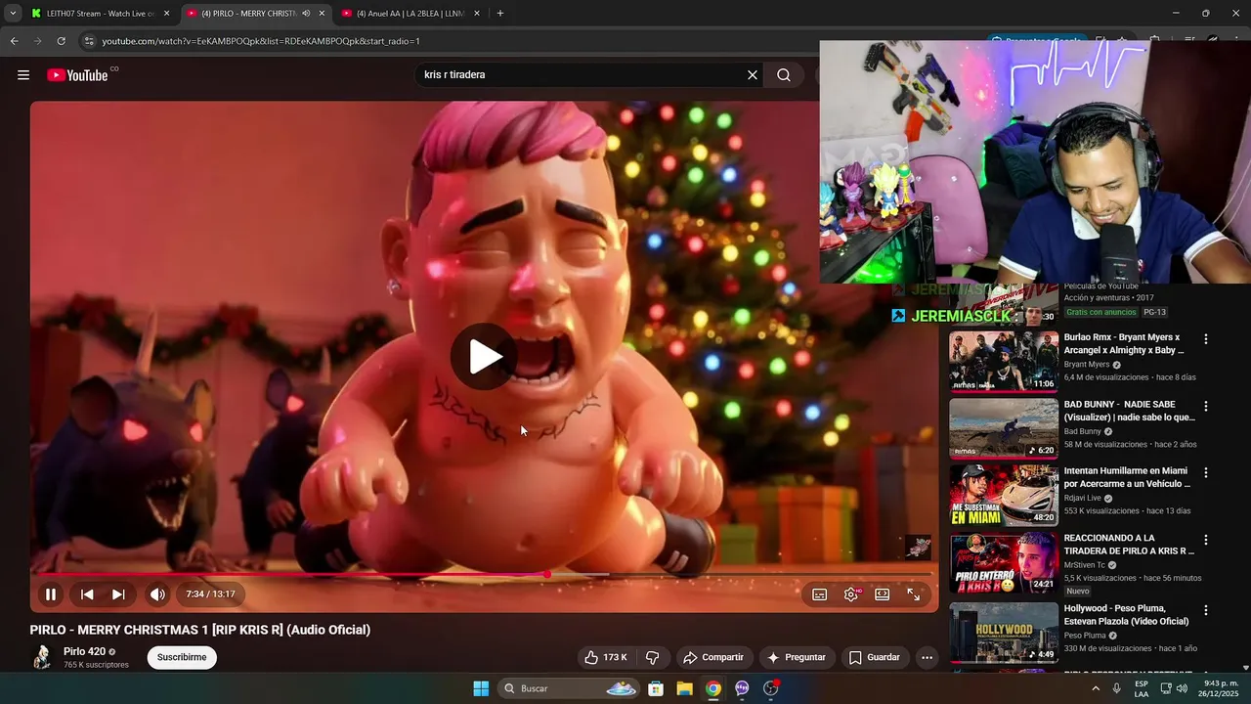Skip to next video in player
The height and width of the screenshot is (704, 1251).
click(x=118, y=594)
